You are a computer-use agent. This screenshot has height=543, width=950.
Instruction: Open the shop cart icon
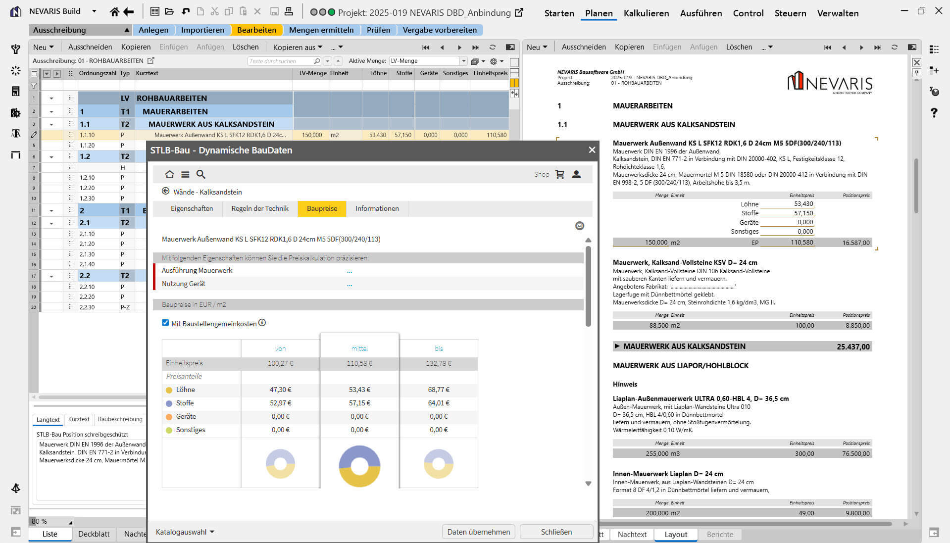tap(560, 174)
